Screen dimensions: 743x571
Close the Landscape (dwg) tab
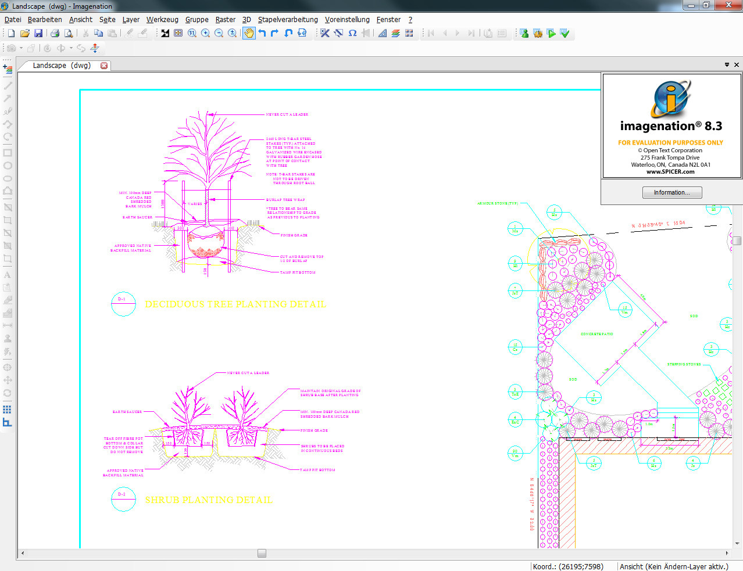[104, 66]
